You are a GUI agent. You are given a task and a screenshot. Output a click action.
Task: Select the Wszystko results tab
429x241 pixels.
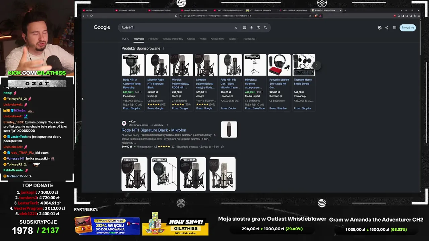pyautogui.click(x=139, y=39)
